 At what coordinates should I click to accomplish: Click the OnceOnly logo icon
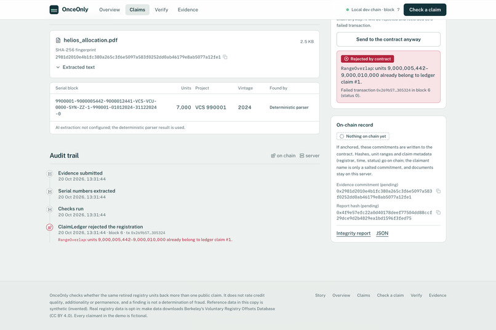click(54, 10)
